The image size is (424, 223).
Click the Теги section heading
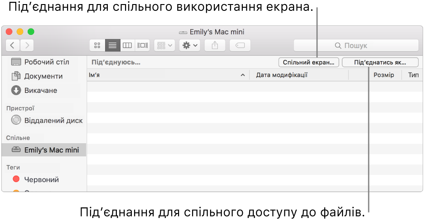pyautogui.click(x=13, y=167)
